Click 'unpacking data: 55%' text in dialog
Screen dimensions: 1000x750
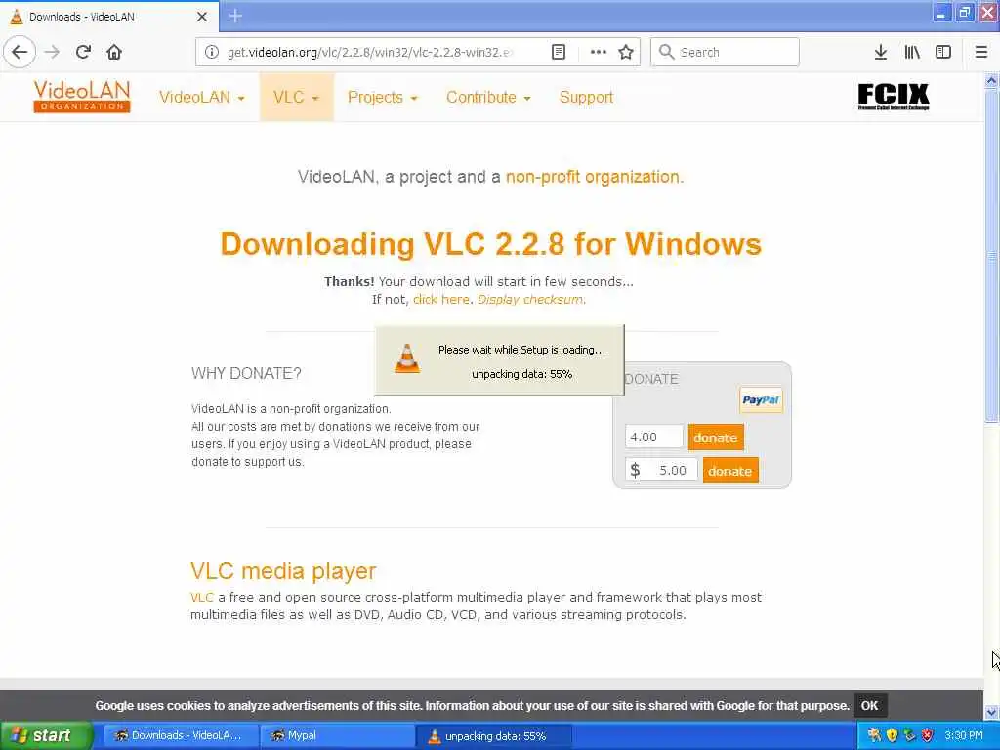[x=521, y=374]
